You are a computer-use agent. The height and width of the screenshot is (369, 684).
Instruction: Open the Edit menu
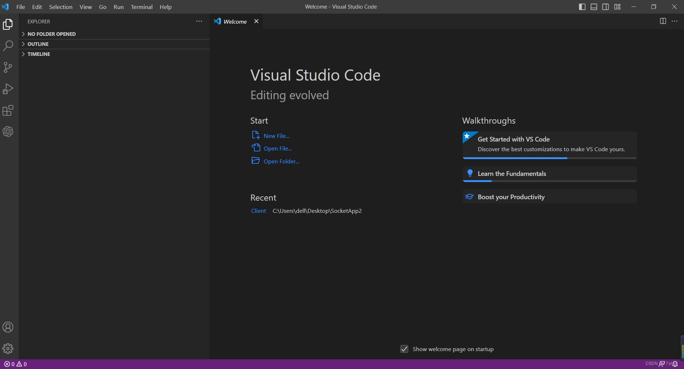click(37, 7)
